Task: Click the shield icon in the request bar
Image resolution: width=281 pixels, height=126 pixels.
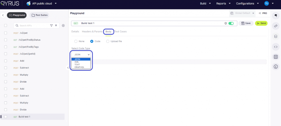Action: click(x=226, y=24)
